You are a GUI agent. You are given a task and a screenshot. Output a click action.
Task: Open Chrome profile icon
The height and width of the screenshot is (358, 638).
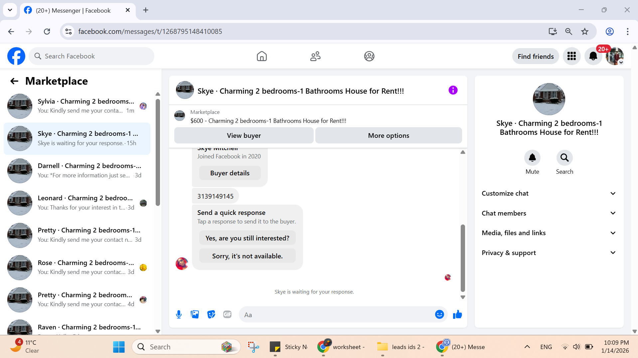tap(609, 32)
